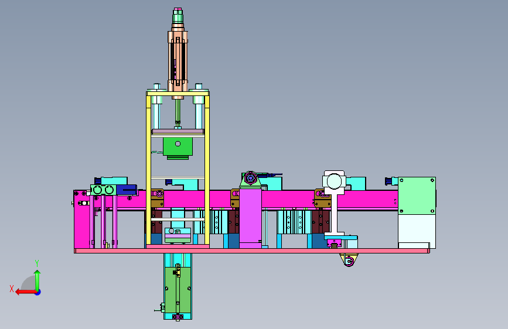This screenshot has height=329, width=508.
Task: Select the green cylinder body below base plate
Action: pos(178,290)
